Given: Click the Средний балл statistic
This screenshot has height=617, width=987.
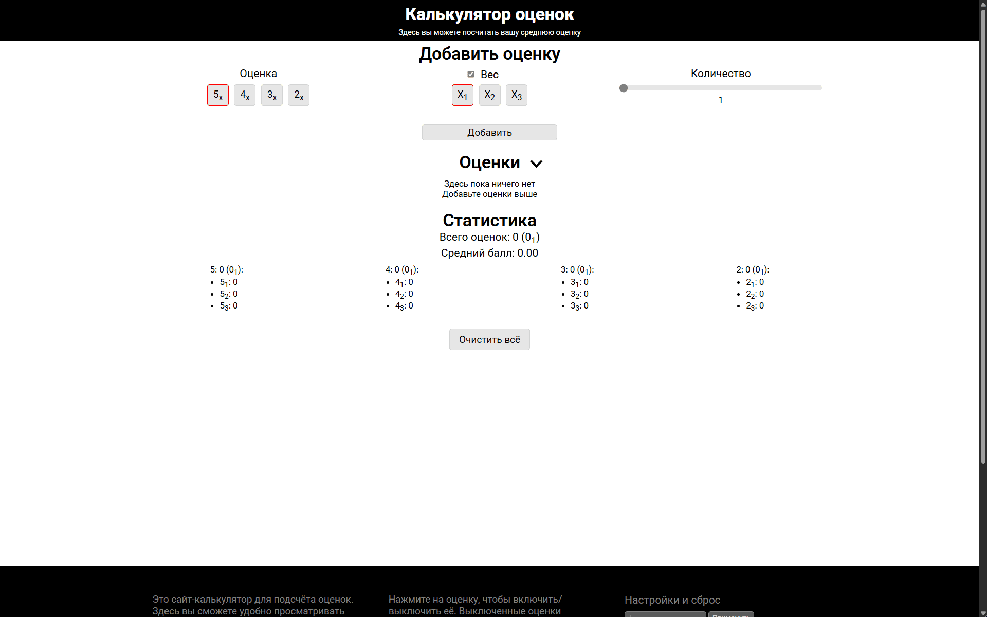Looking at the screenshot, I should pos(489,253).
